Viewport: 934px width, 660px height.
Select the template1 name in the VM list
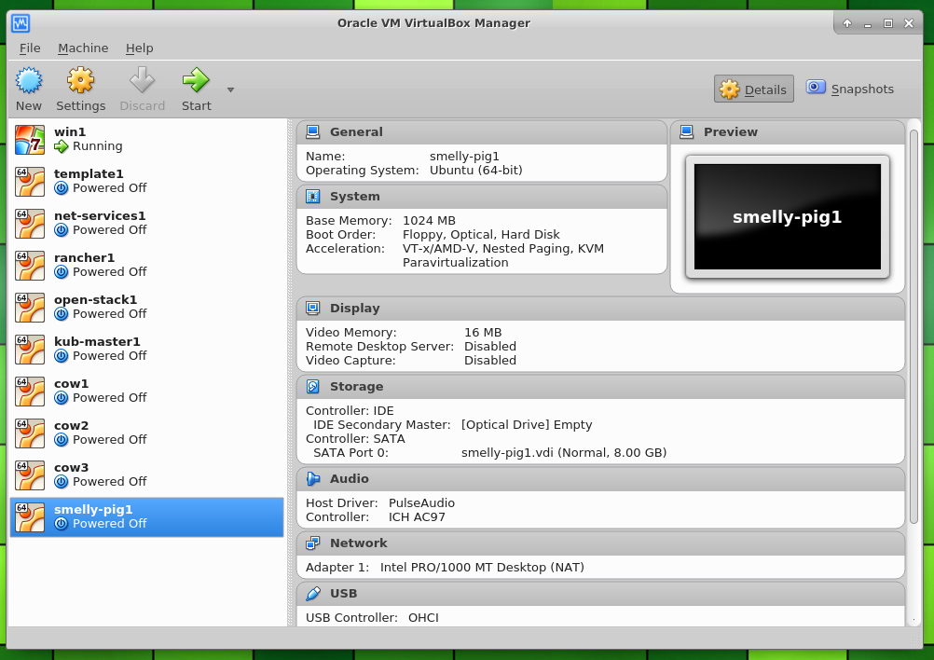click(89, 174)
